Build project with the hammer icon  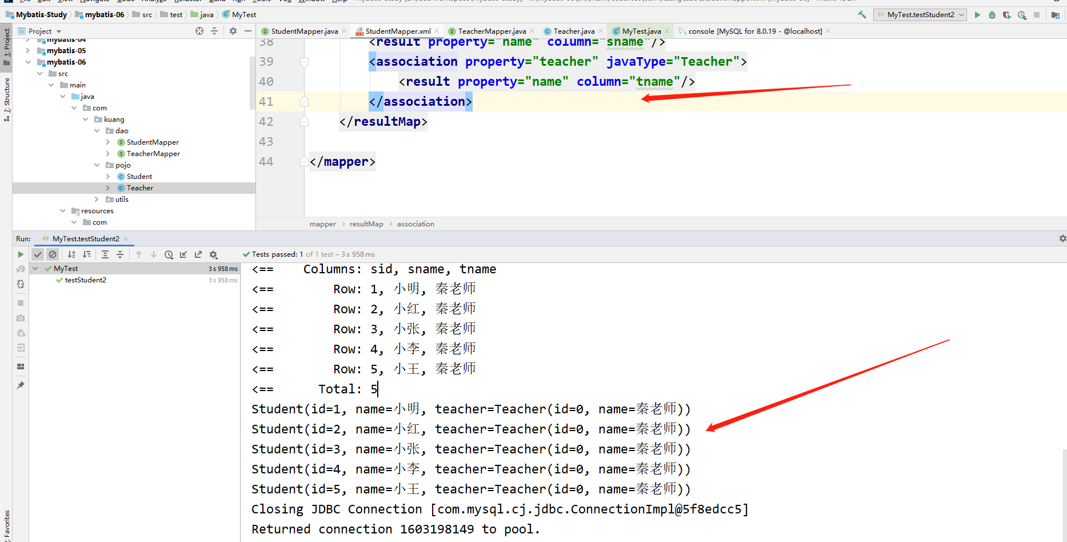862,15
